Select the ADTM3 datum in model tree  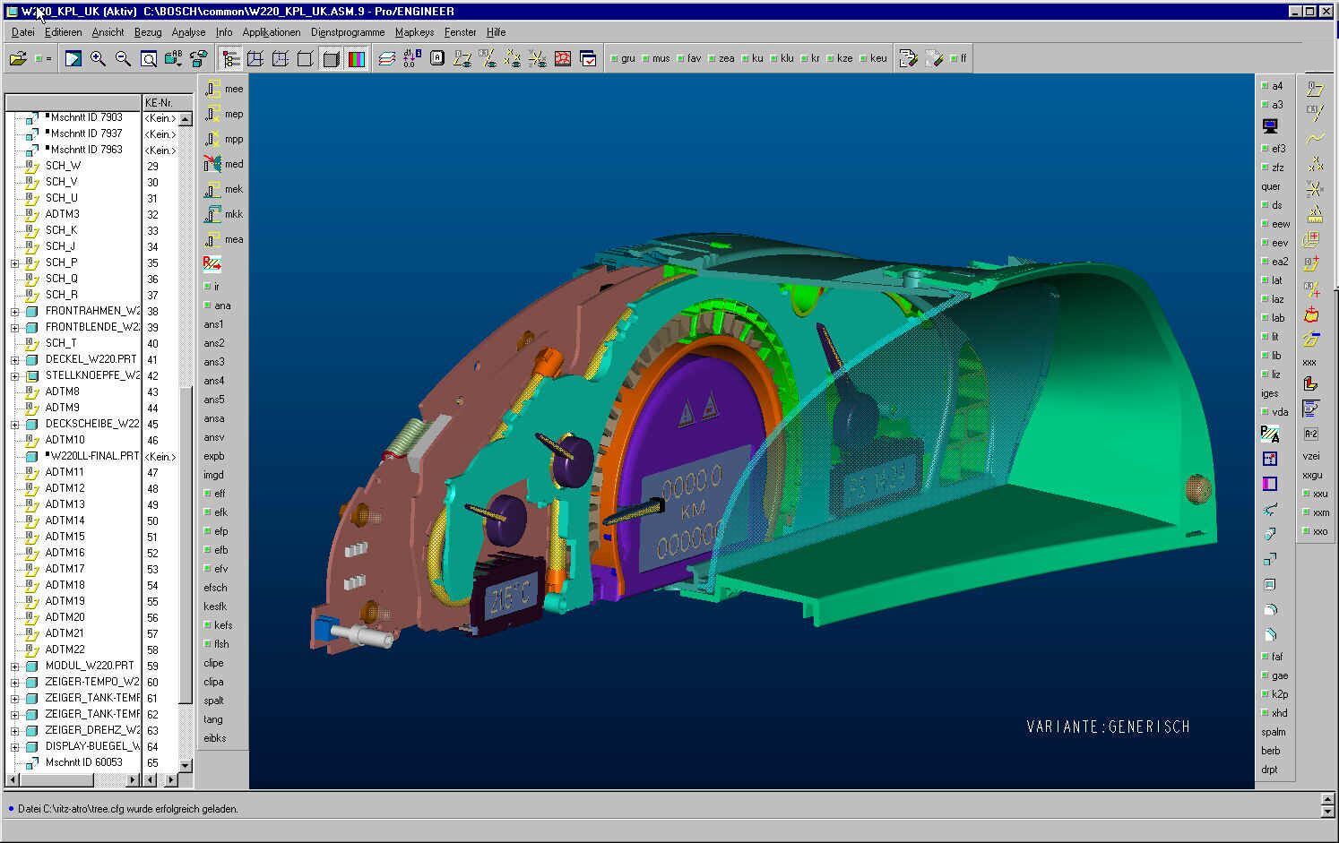[62, 214]
